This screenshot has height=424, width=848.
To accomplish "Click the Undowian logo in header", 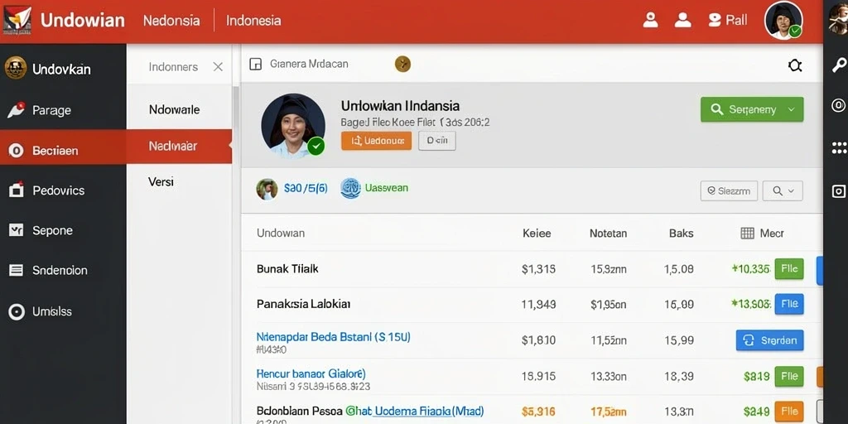I will tap(17, 21).
